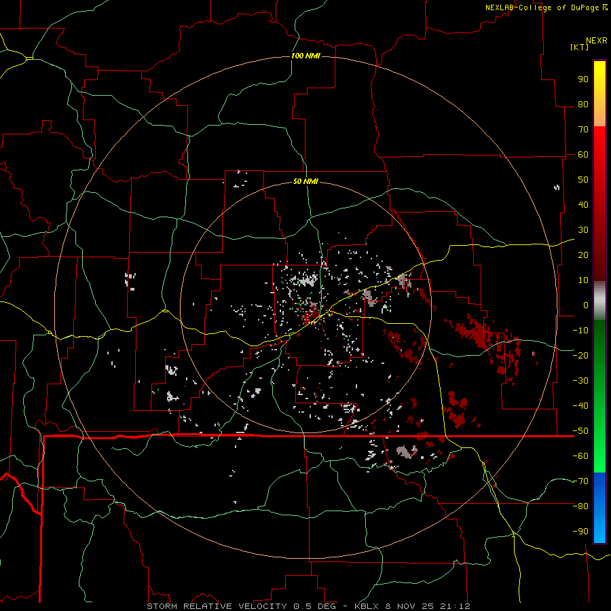The height and width of the screenshot is (611, 611).
Task: Click the positive 70 scale value
Action: tap(583, 130)
